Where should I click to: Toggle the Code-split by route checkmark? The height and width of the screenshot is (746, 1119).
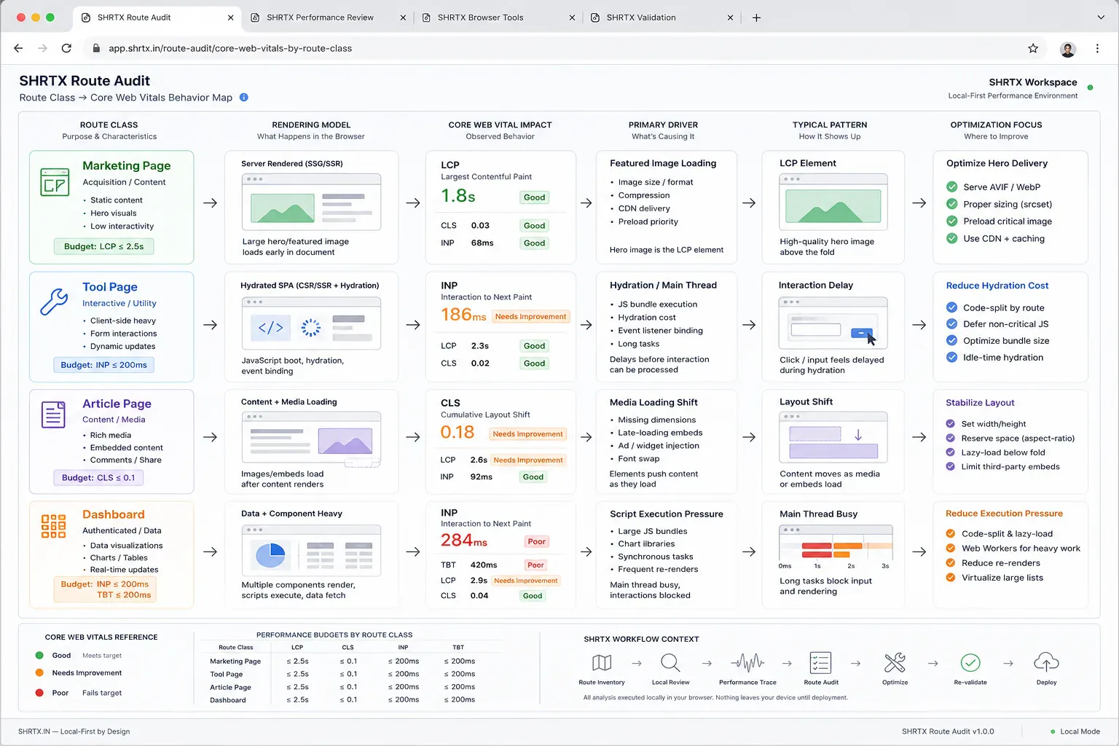(x=951, y=307)
